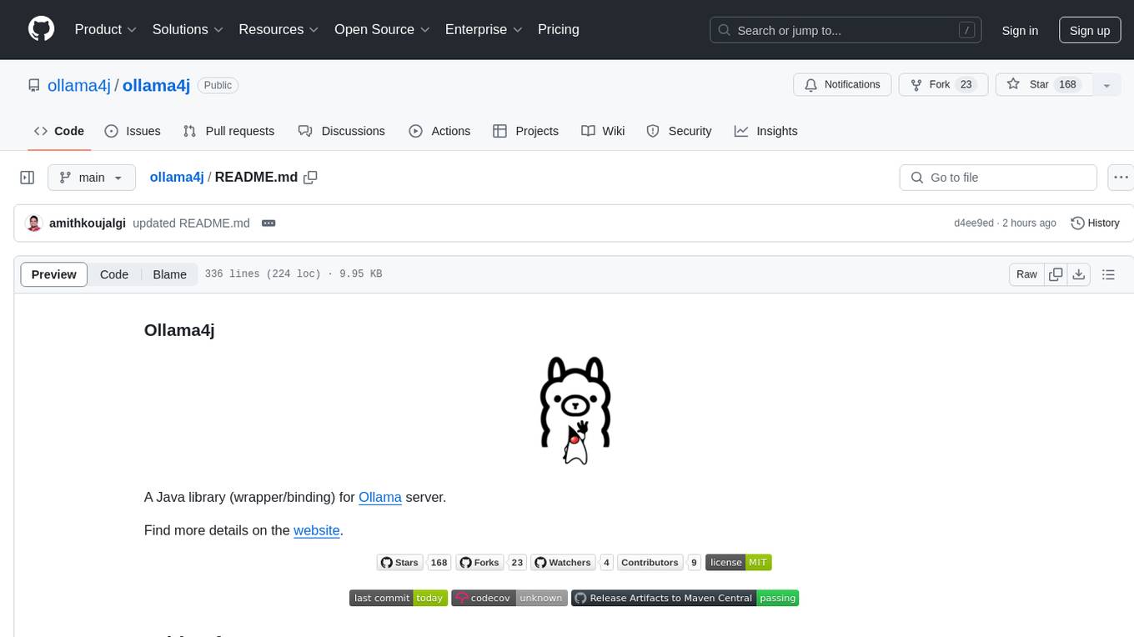Expand the Open Source menu
Viewport: 1134px width, 637px height.
pyautogui.click(x=382, y=29)
